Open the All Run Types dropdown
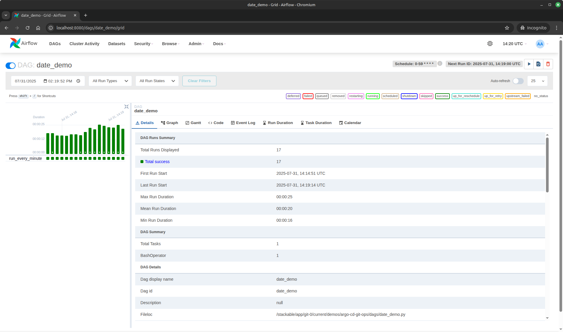The height and width of the screenshot is (332, 563). tap(110, 81)
